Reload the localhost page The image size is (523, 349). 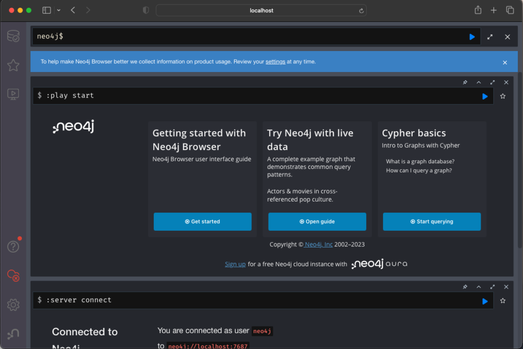[x=361, y=11]
